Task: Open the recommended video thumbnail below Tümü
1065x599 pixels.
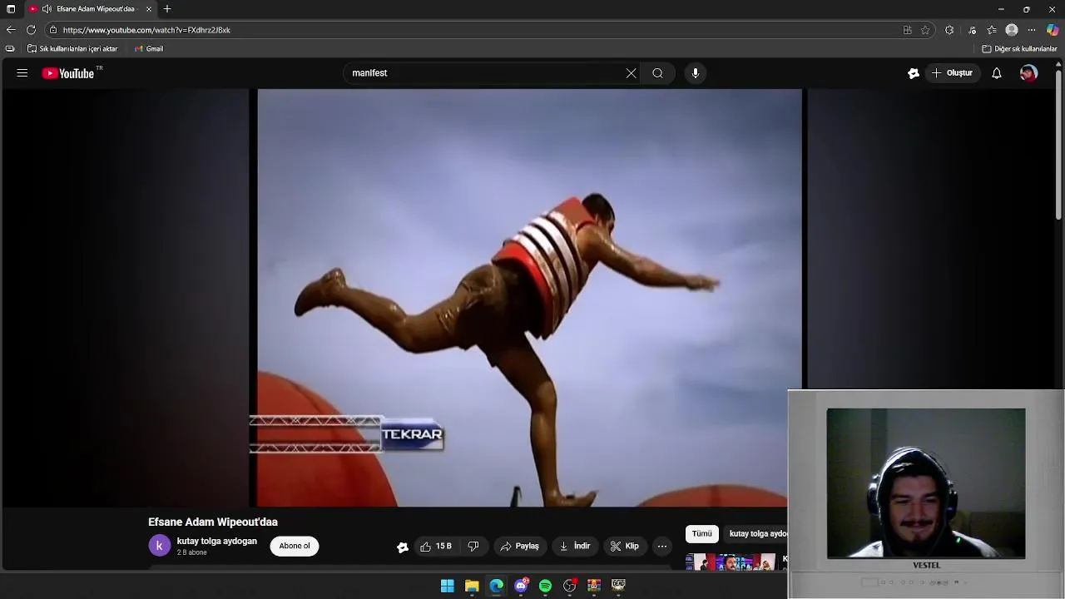Action: coord(731,562)
